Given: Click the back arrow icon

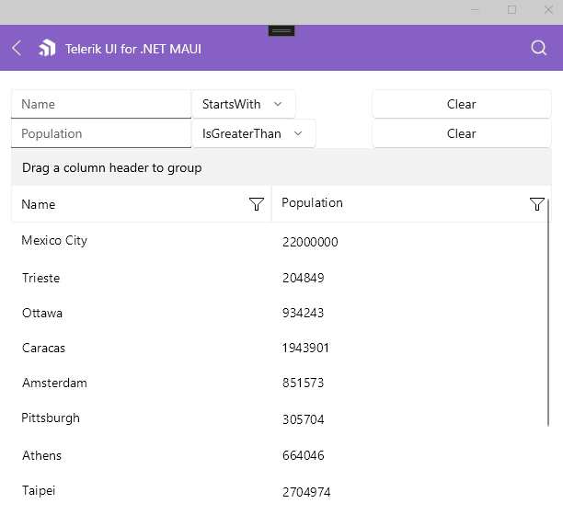Looking at the screenshot, I should (17, 48).
